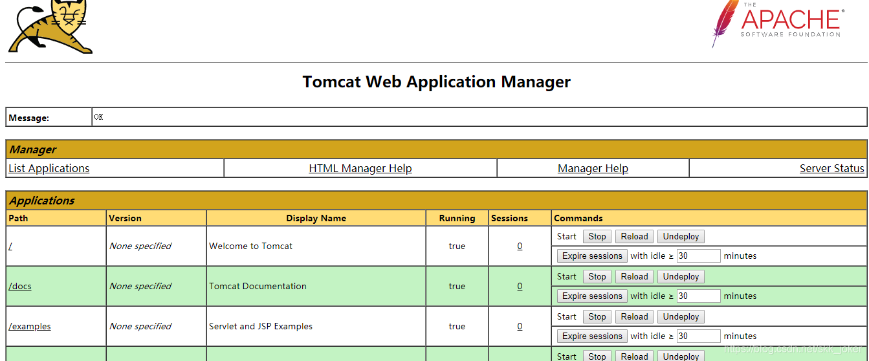Image resolution: width=869 pixels, height=361 pixels.
Task: Click the Apache Software Foundation logo
Action: pos(778,23)
